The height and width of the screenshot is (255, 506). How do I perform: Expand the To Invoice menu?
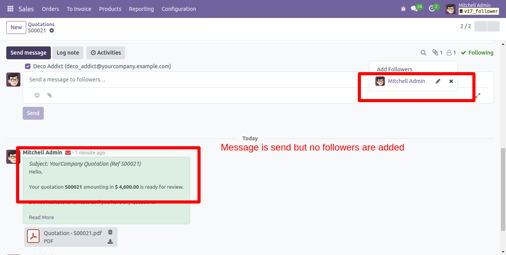(x=79, y=9)
